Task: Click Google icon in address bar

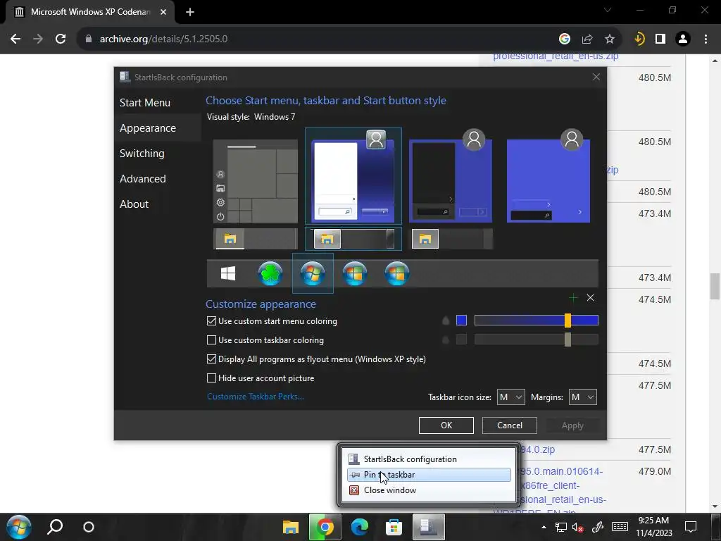Action: coord(565,39)
